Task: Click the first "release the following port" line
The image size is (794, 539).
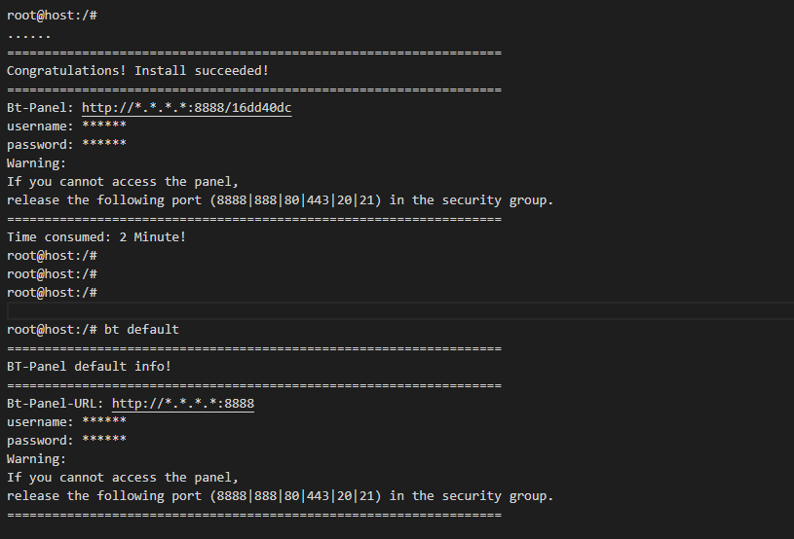Action: (x=280, y=200)
